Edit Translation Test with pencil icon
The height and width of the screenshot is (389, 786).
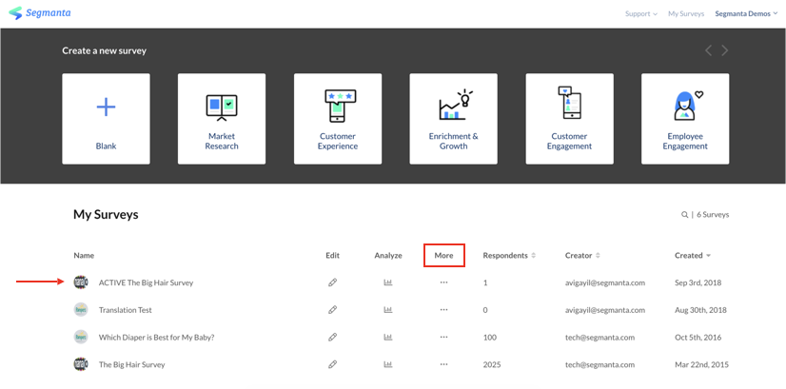tap(332, 310)
